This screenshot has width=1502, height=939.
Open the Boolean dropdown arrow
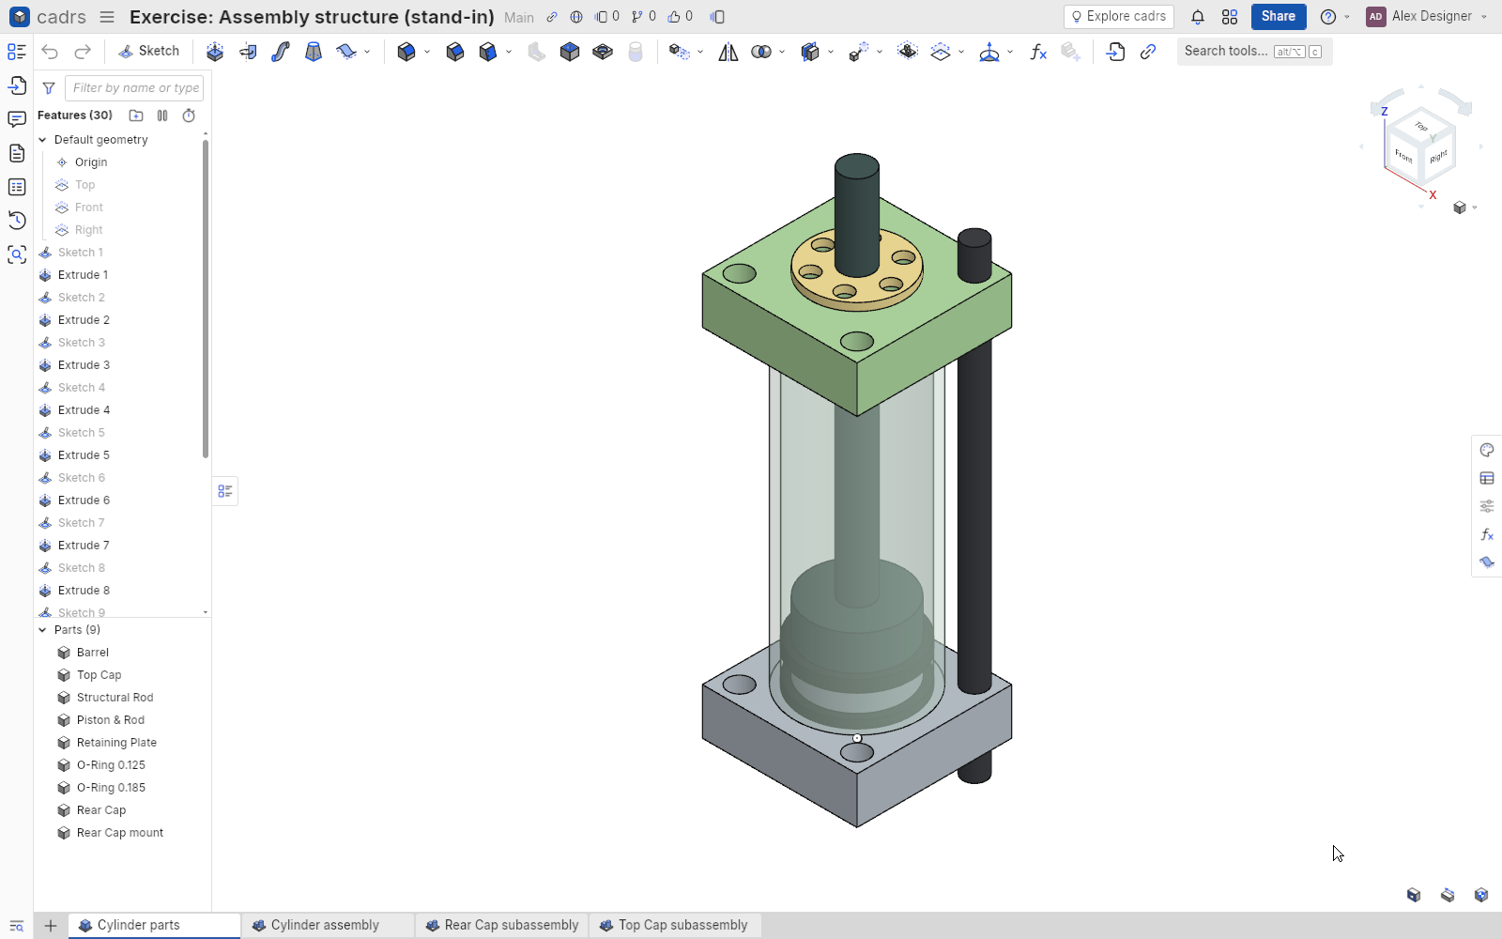(782, 52)
